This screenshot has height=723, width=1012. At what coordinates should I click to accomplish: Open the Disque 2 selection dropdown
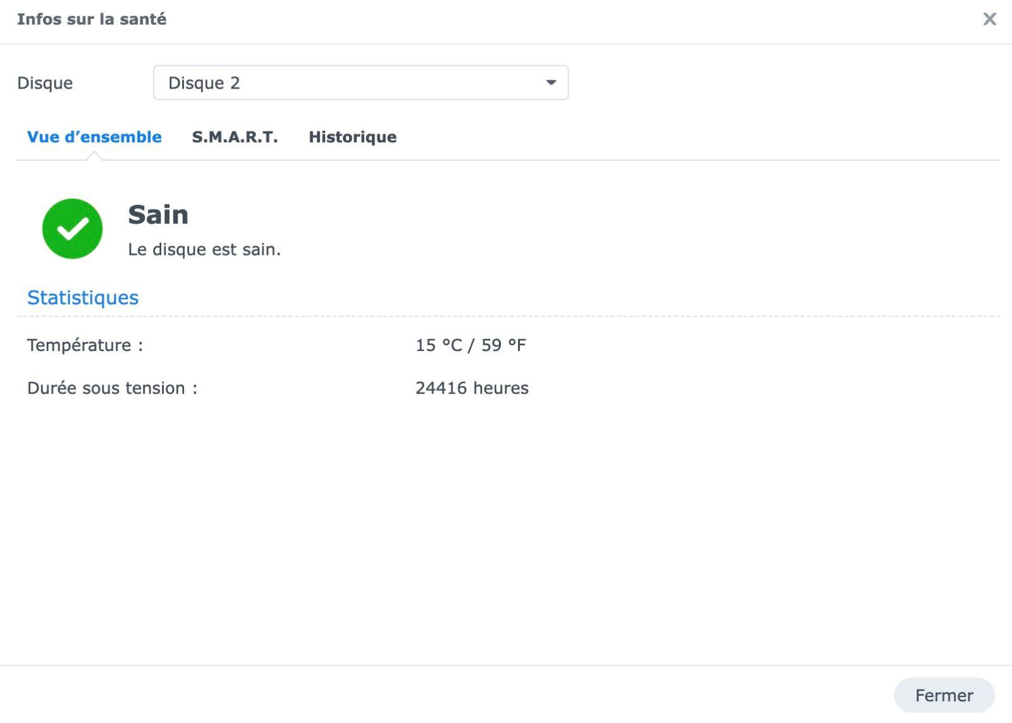coord(360,83)
